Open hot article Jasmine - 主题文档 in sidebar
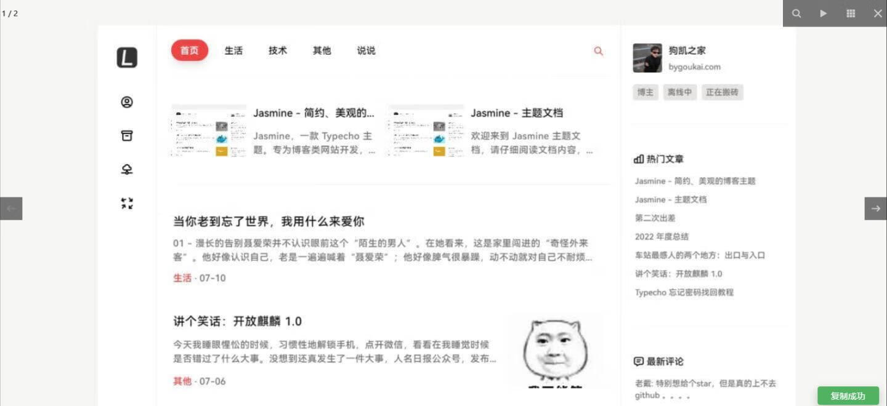The image size is (887, 406). click(671, 199)
